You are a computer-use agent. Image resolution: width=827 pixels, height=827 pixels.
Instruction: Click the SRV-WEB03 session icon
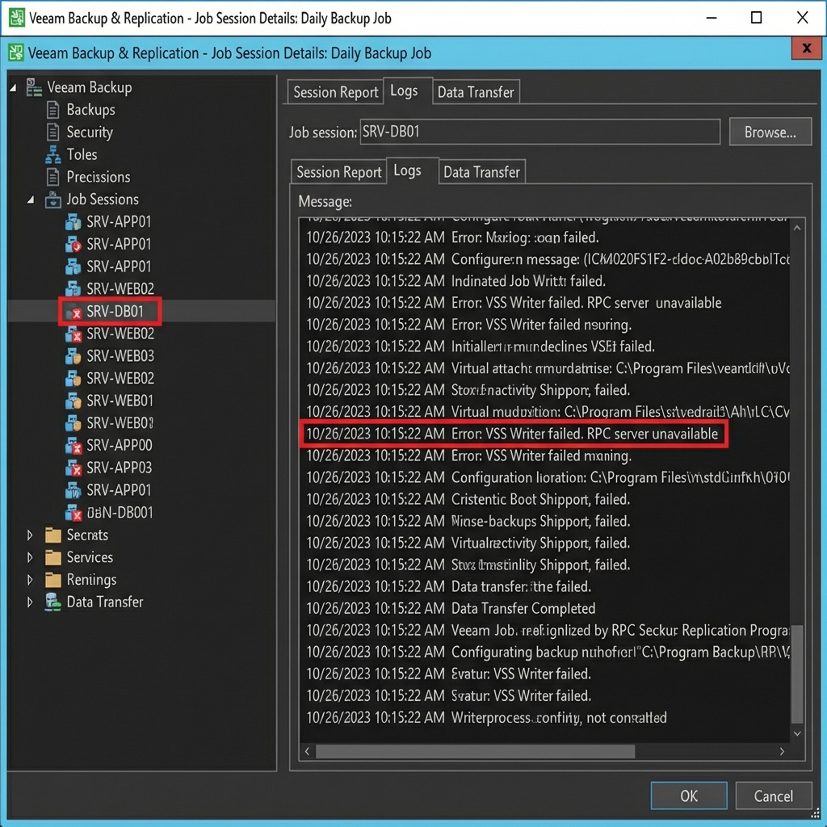(x=73, y=356)
